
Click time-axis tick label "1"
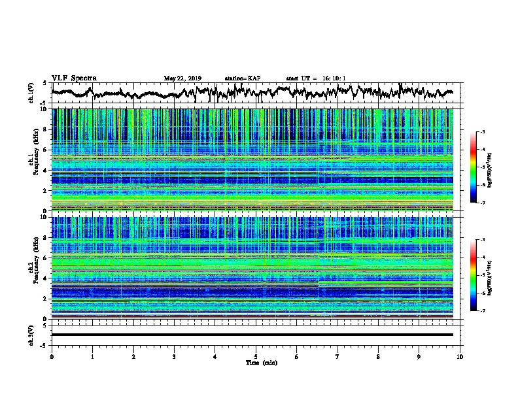(92, 357)
